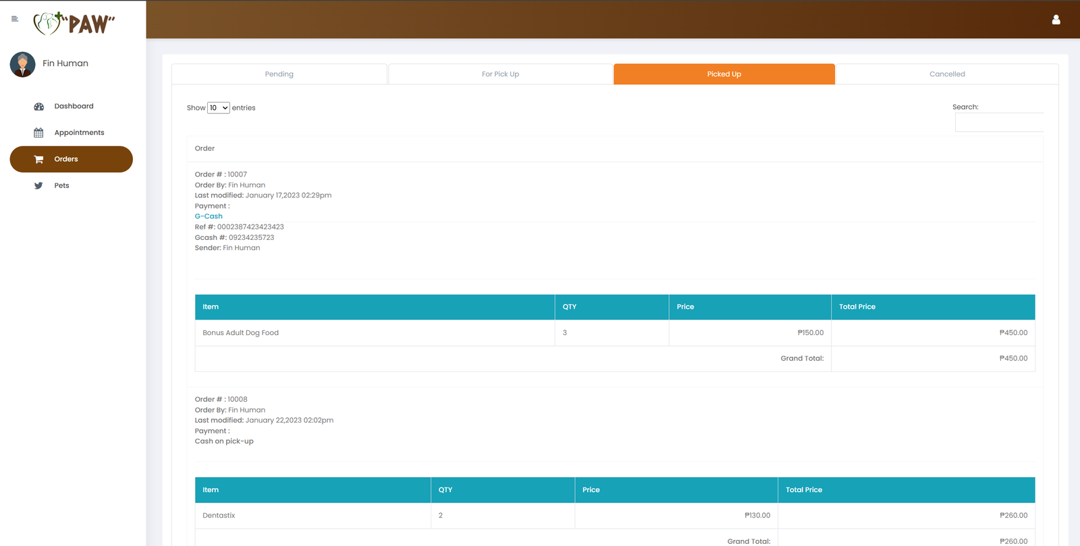Navigate to Pets section
The width and height of the screenshot is (1080, 546).
61,185
